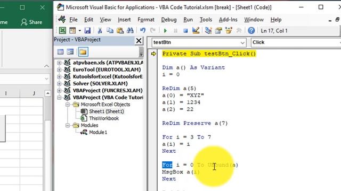Collapse the Excel ribbon chevron
The height and width of the screenshot is (191, 341).
point(46,66)
